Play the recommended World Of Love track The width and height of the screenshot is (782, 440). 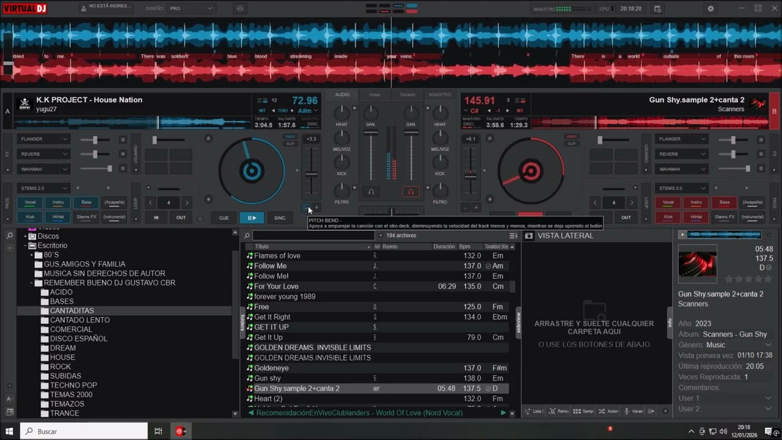pyautogui.click(x=503, y=413)
